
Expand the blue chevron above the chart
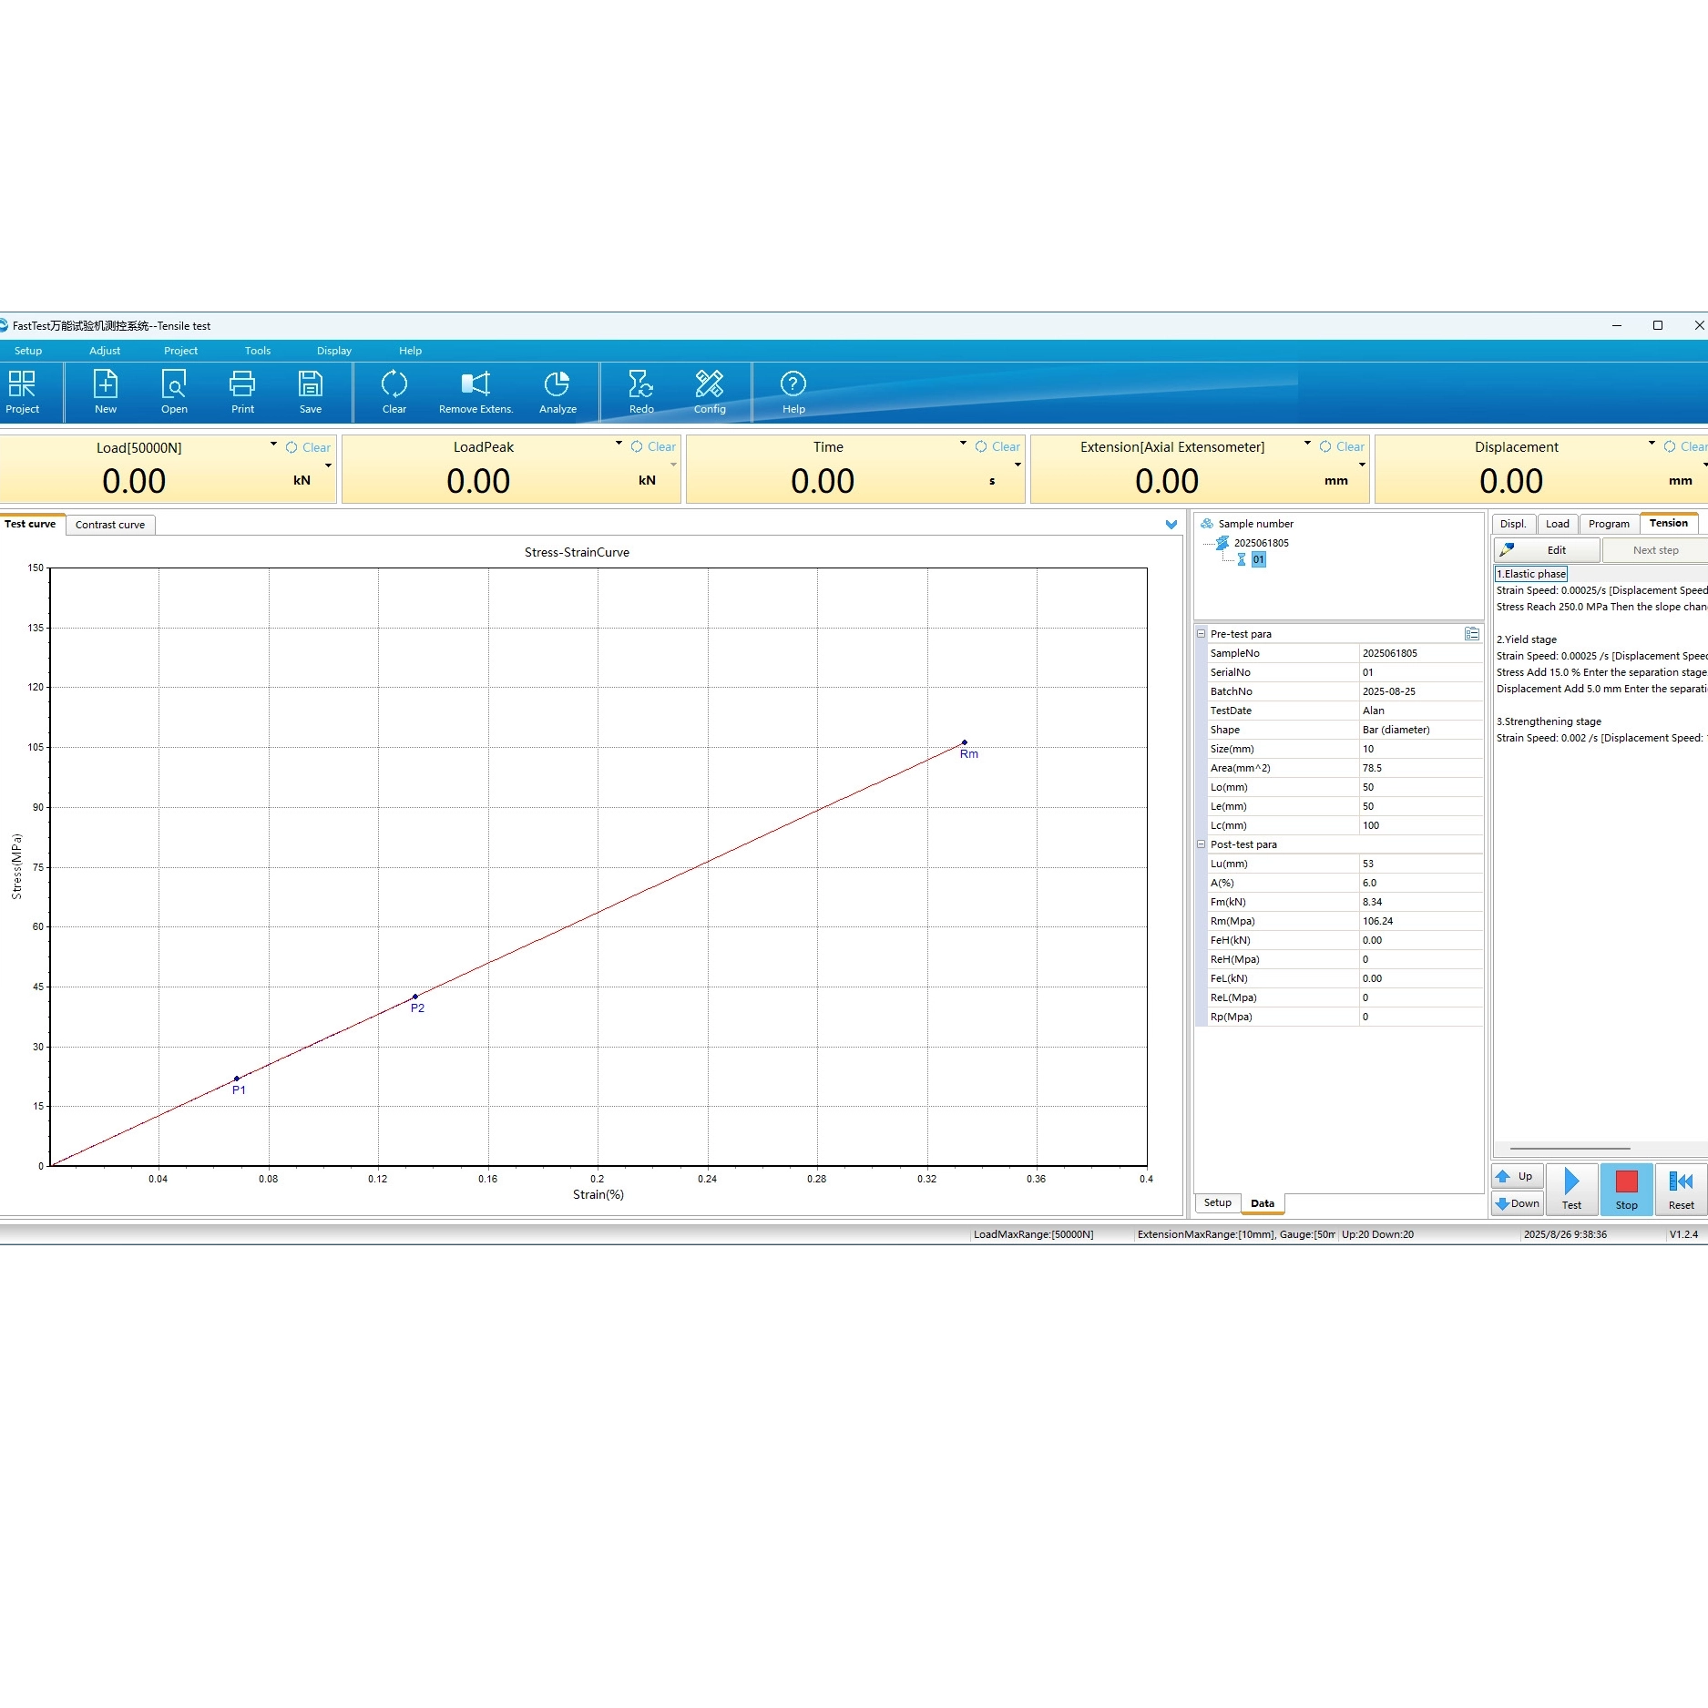tap(1171, 525)
